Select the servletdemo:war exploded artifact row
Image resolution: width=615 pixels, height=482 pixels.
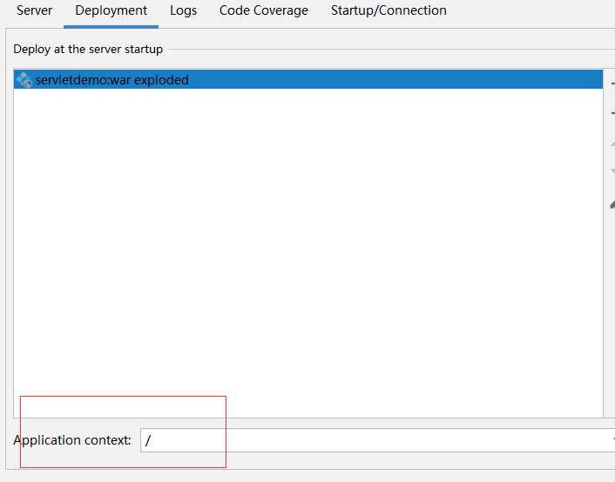click(308, 79)
